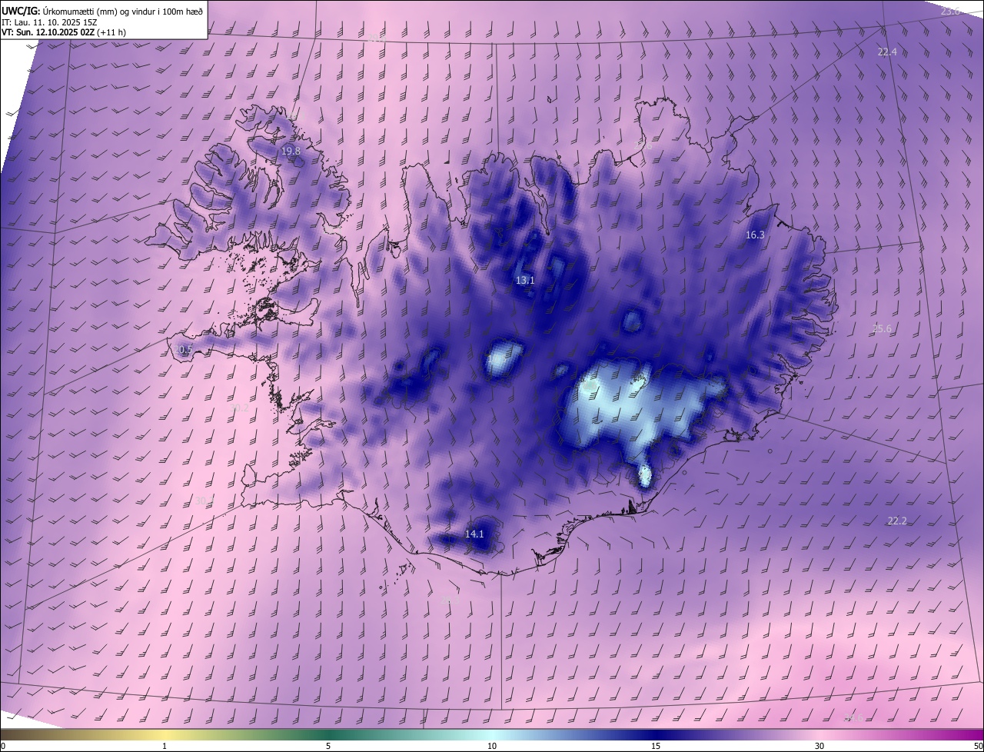The width and height of the screenshot is (984, 752).
Task: Click the 50 tick on the color scale
Action: (x=978, y=746)
